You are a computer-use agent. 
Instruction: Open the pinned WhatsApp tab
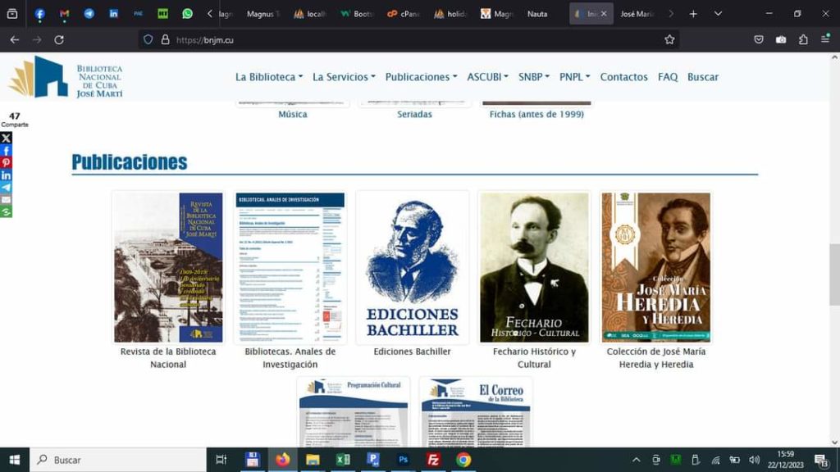tap(187, 14)
